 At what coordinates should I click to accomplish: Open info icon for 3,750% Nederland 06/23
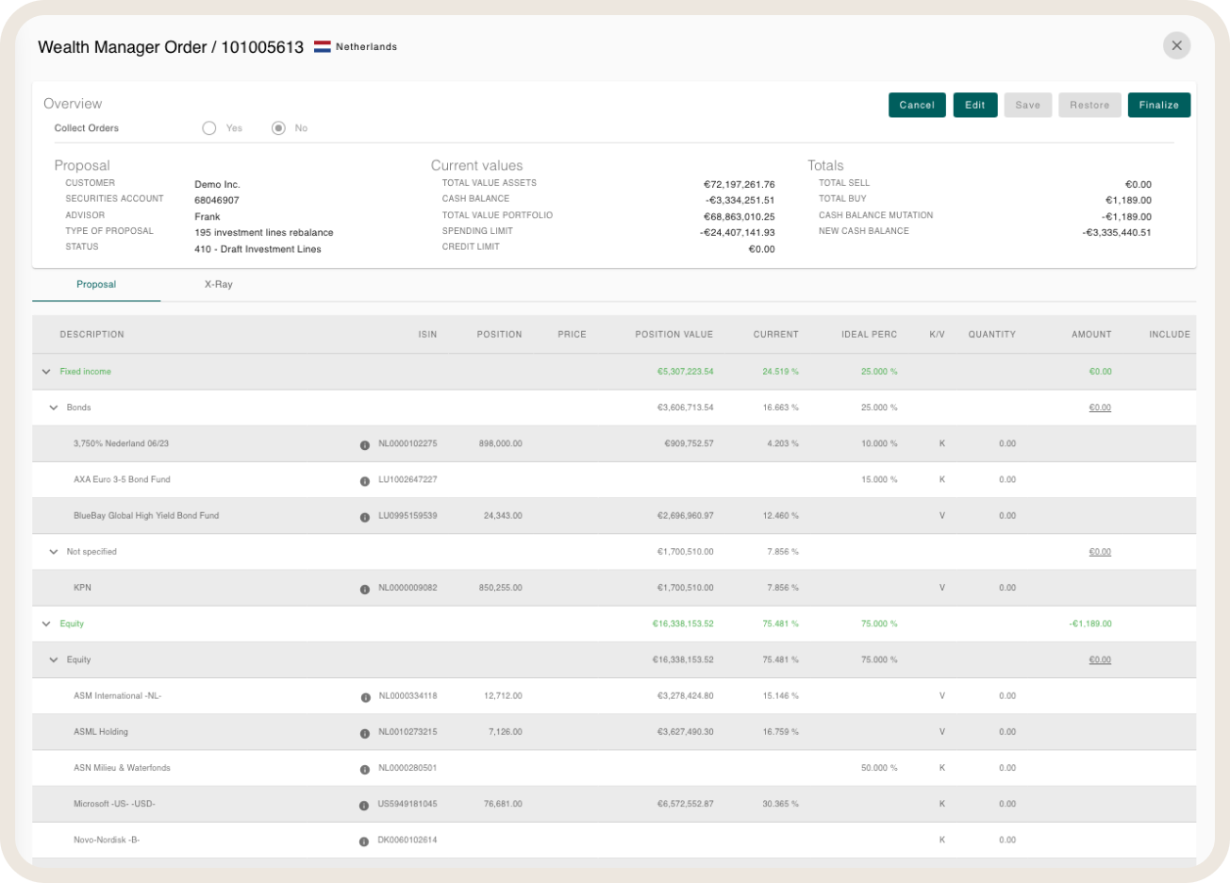(x=365, y=444)
